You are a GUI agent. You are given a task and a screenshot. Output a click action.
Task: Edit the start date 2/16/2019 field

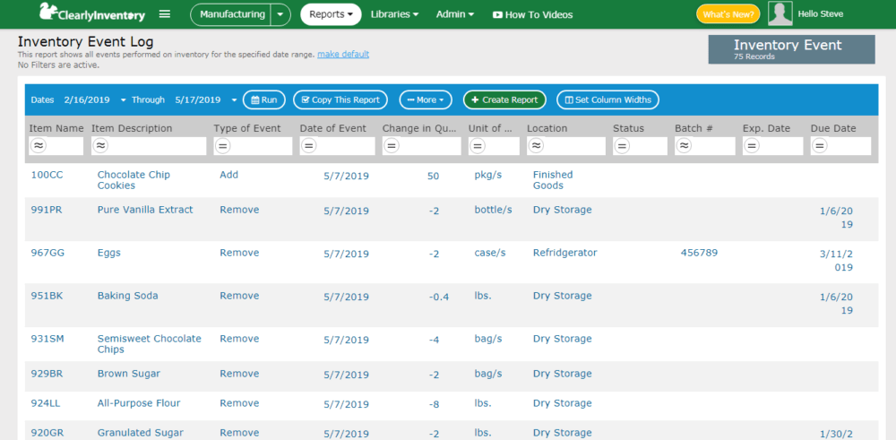[x=86, y=100]
